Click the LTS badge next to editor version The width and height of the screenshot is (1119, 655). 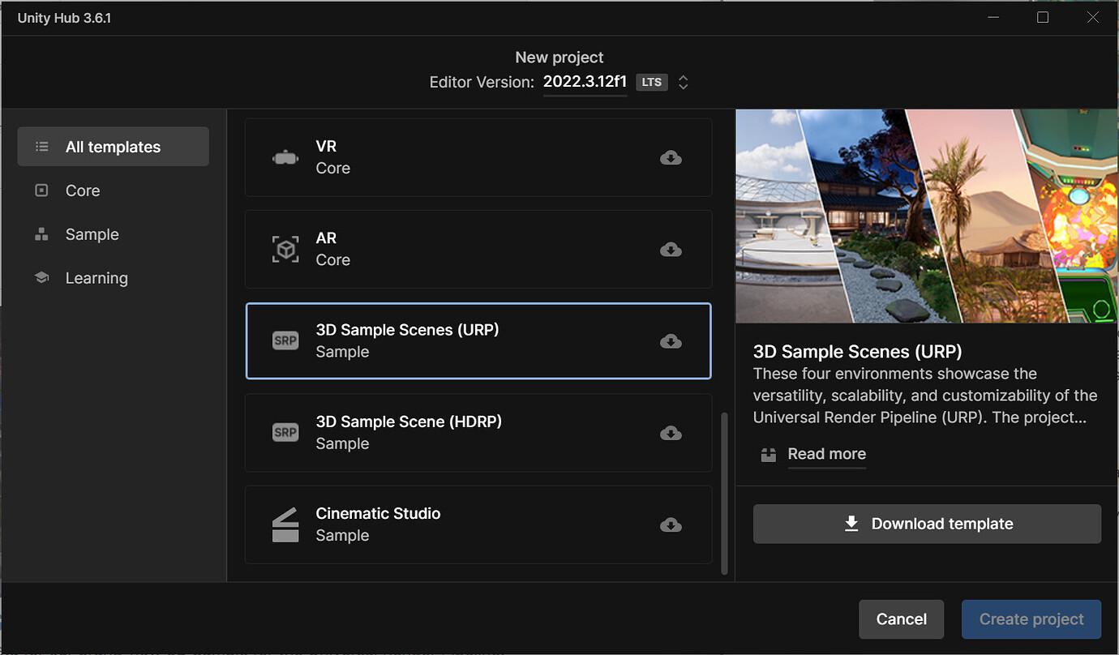tap(651, 82)
